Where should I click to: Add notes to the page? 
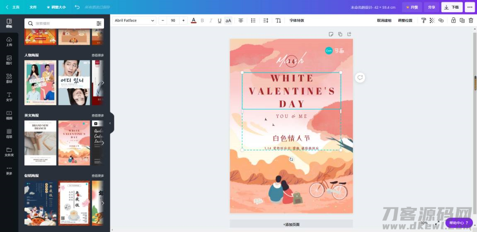pos(331,34)
